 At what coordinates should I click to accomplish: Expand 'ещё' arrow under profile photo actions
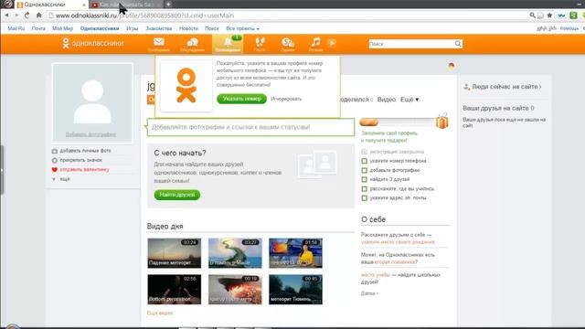pos(54,179)
